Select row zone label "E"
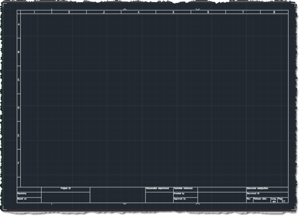Viewport: 301px width, 217px height. pos(19,136)
